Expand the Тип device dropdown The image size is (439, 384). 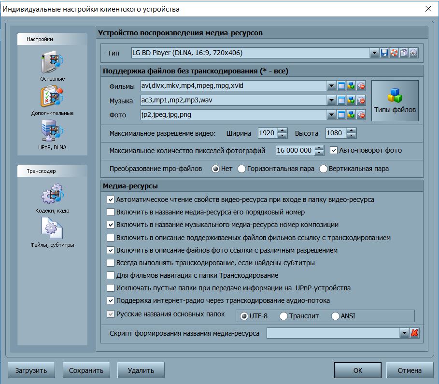coord(374,53)
